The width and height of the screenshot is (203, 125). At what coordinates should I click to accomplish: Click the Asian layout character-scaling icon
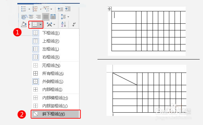[49, 24]
